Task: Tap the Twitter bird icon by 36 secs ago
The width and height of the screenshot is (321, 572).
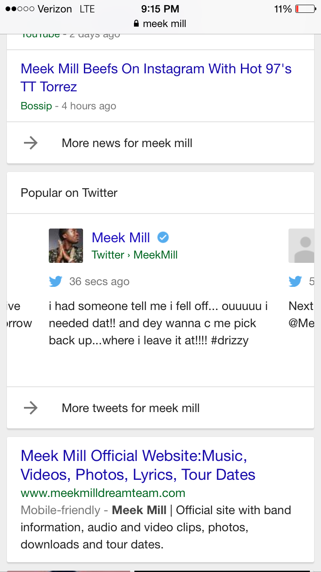Action: pyautogui.click(x=56, y=282)
